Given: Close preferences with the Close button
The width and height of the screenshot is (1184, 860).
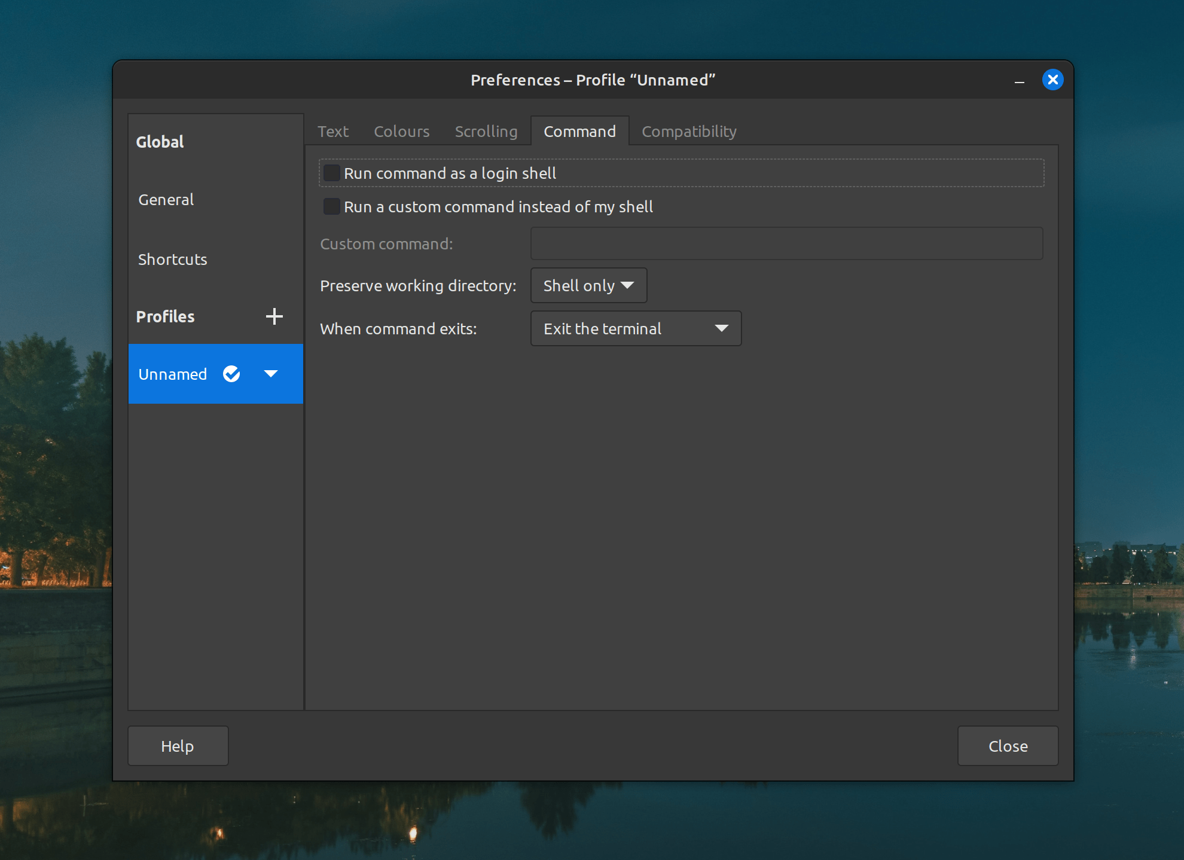Looking at the screenshot, I should click(x=1008, y=746).
